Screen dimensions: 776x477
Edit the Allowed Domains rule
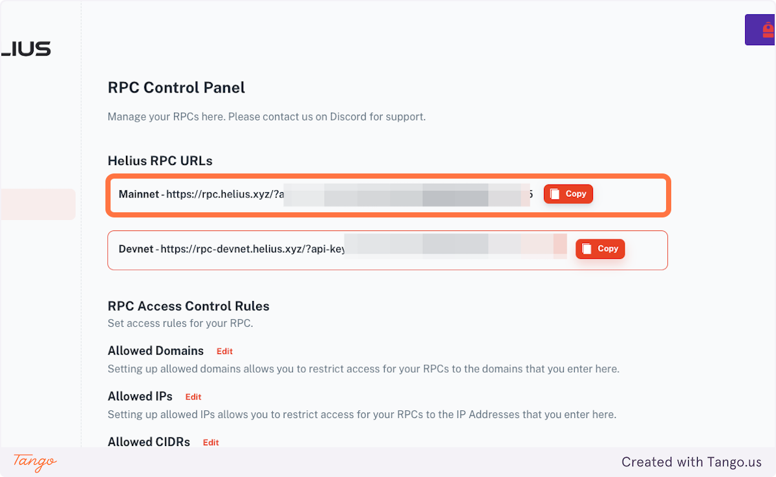click(224, 351)
